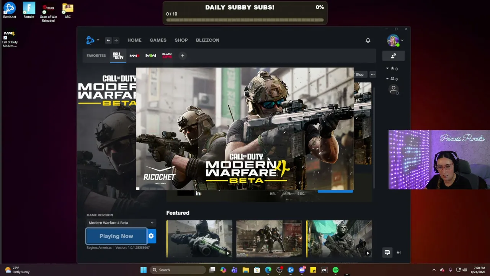This screenshot has width=490, height=276.
Task: Open File Explorer from the taskbar
Action: (x=246, y=270)
